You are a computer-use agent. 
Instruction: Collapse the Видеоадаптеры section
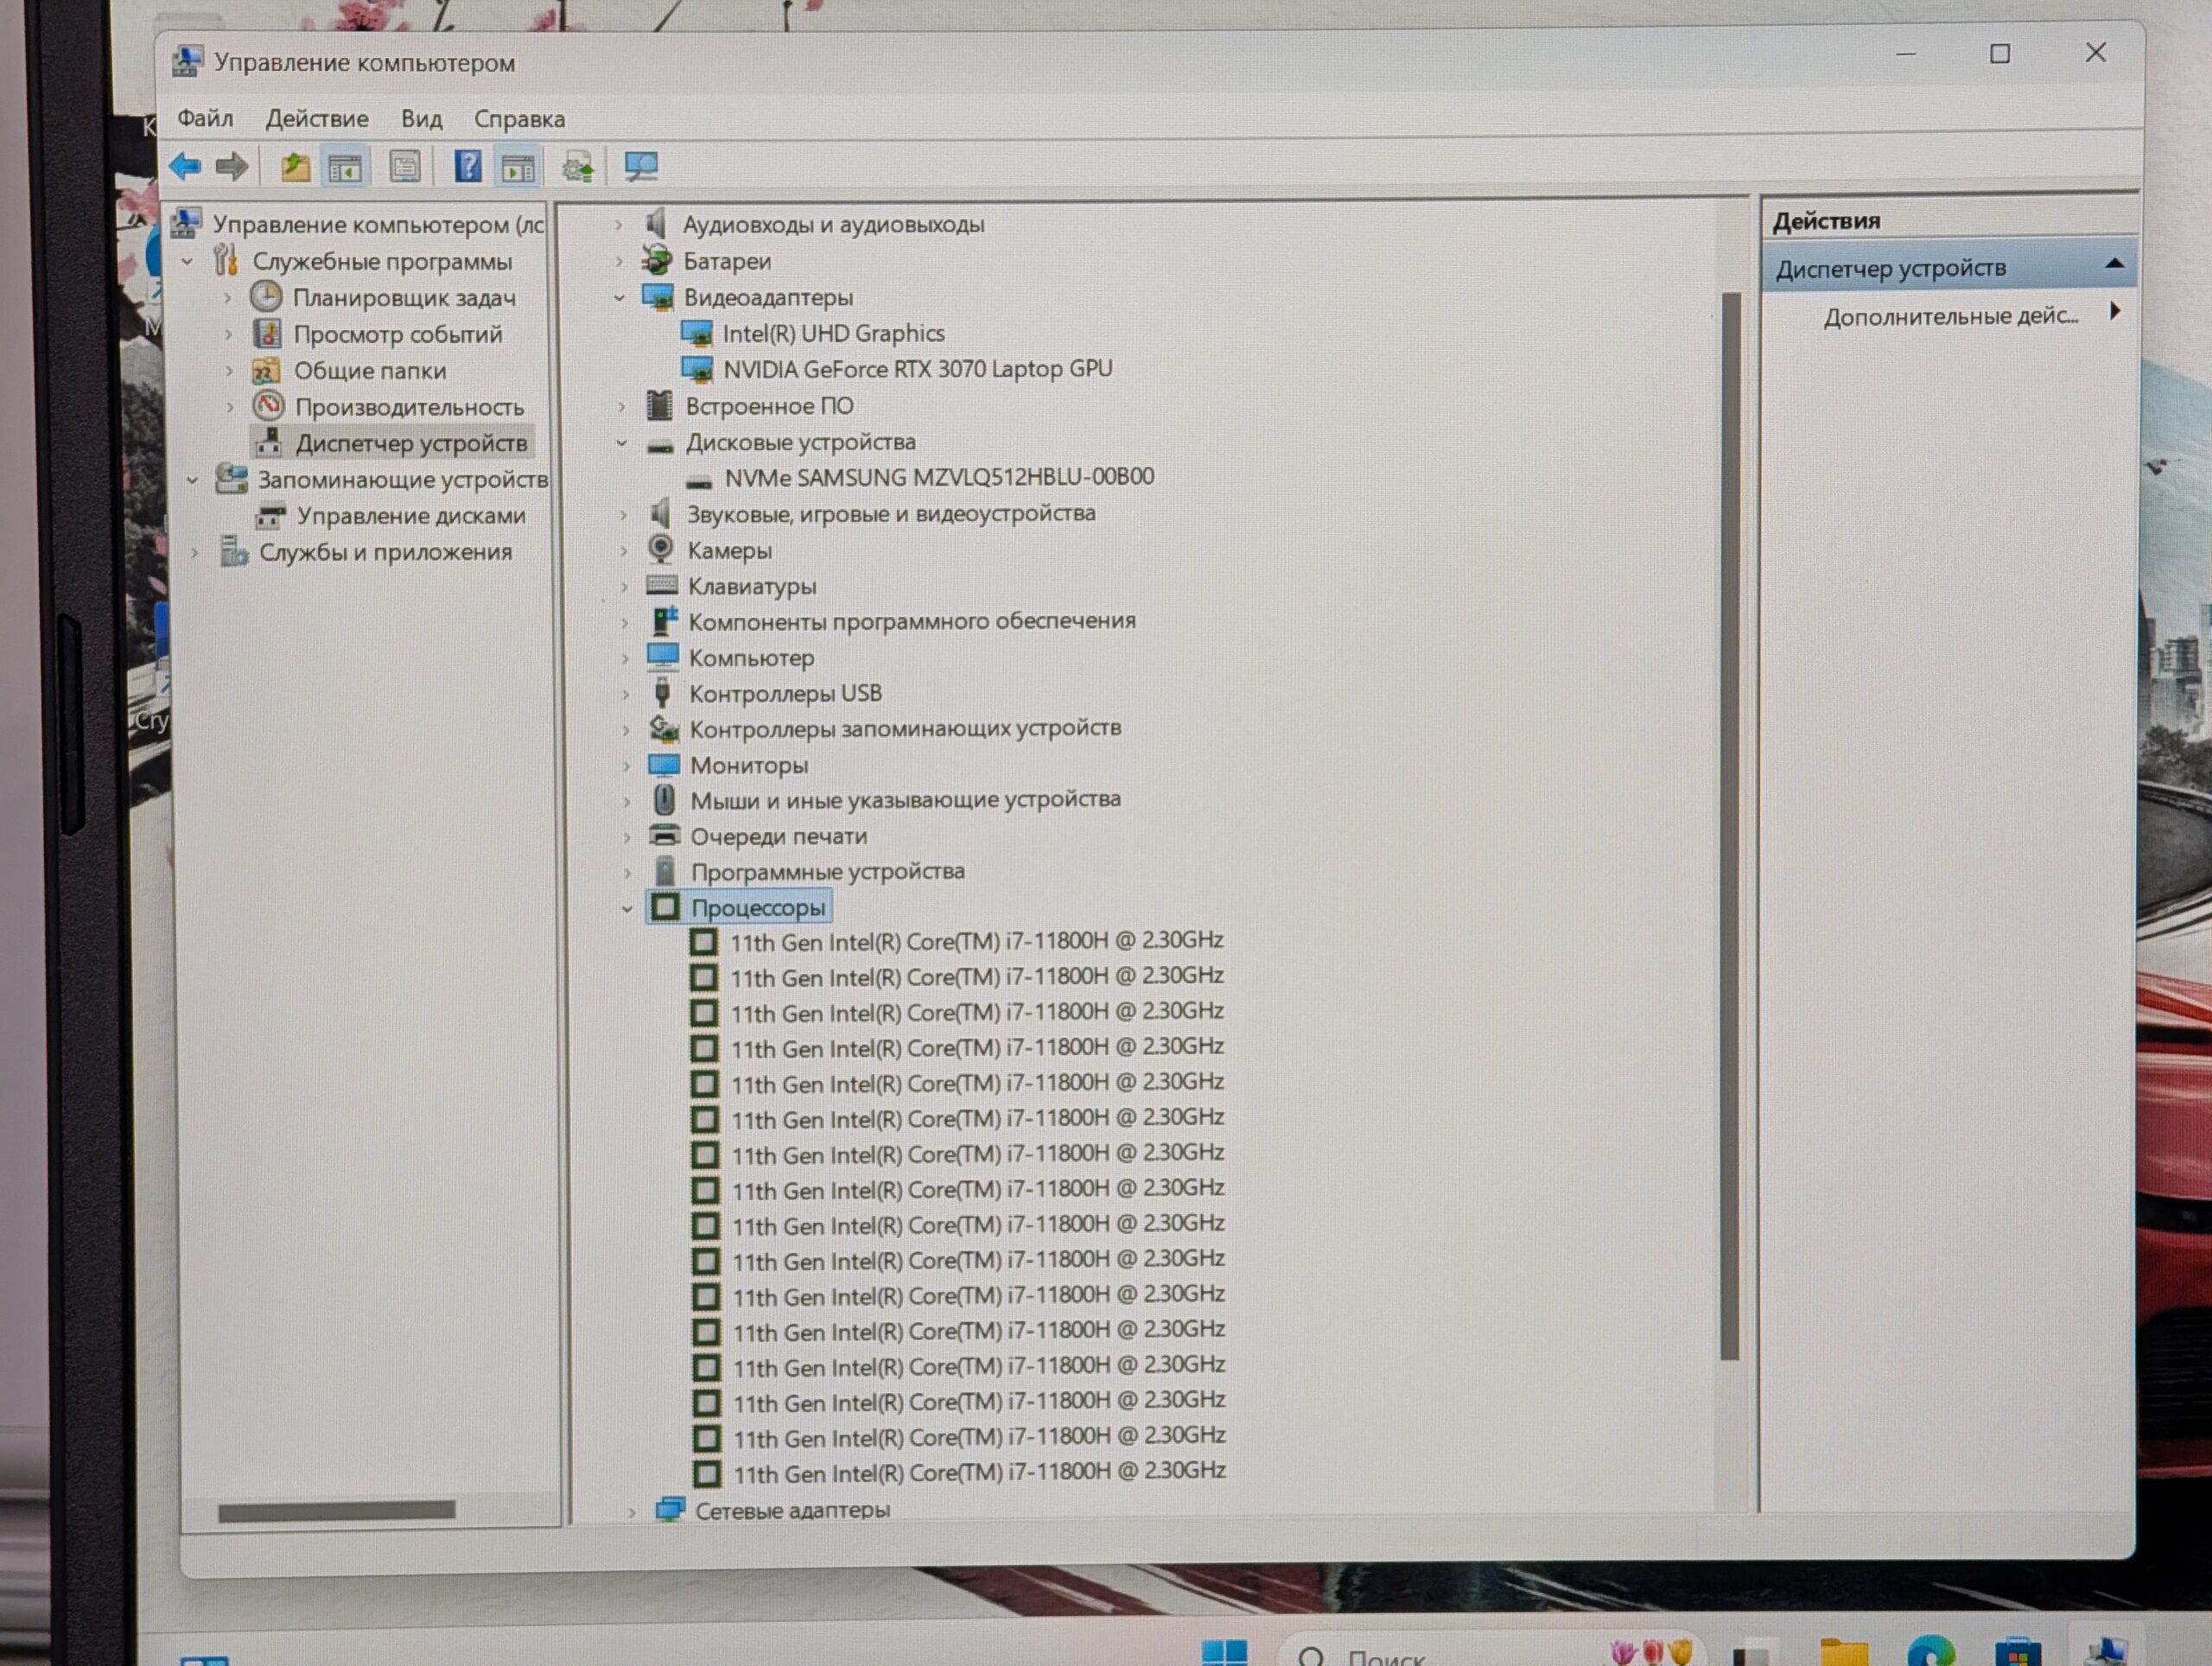pyautogui.click(x=619, y=298)
